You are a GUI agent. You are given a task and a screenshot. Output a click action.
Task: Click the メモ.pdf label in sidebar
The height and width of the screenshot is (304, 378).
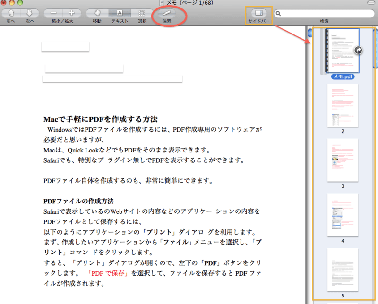343,76
